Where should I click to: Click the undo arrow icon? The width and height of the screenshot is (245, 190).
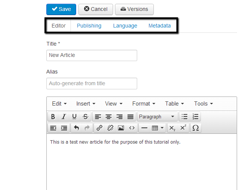77,128
